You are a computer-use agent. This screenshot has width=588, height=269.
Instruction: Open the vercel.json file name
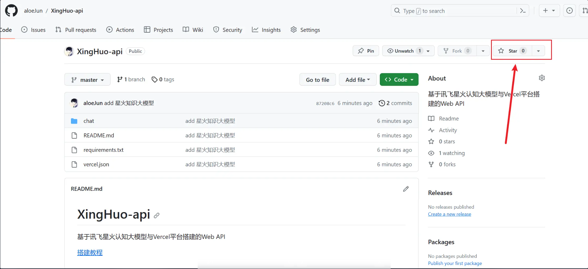coord(96,164)
